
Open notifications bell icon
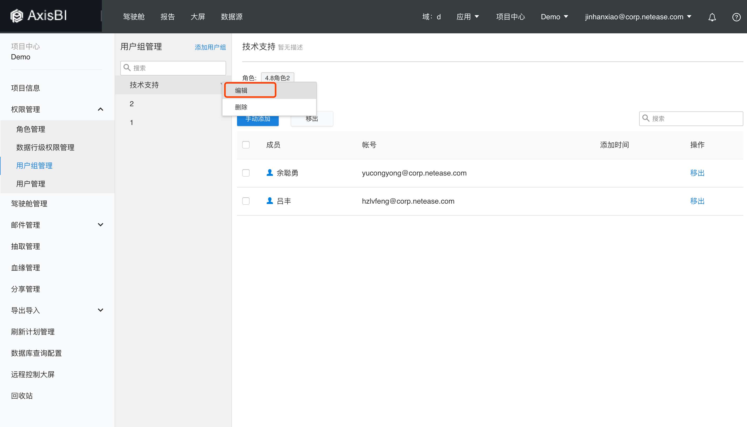712,17
